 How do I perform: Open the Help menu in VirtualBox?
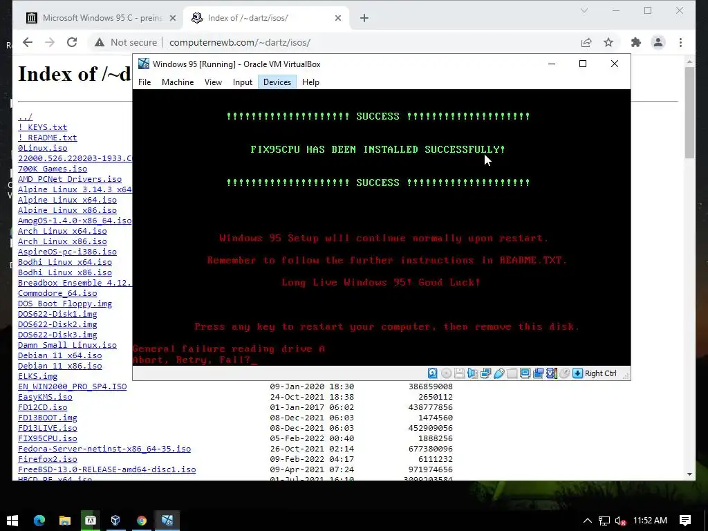[310, 82]
